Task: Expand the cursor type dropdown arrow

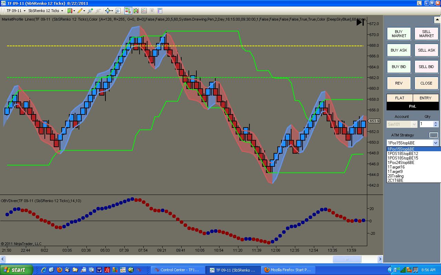Action: tap(112, 11)
